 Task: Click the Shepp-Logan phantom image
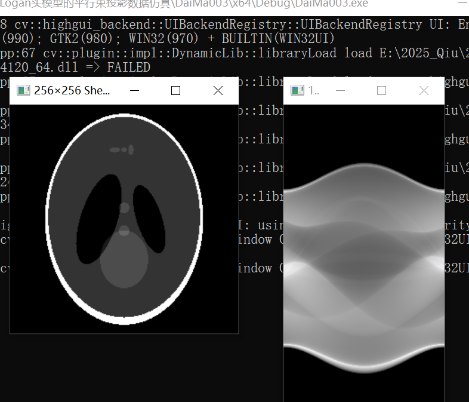click(124, 219)
